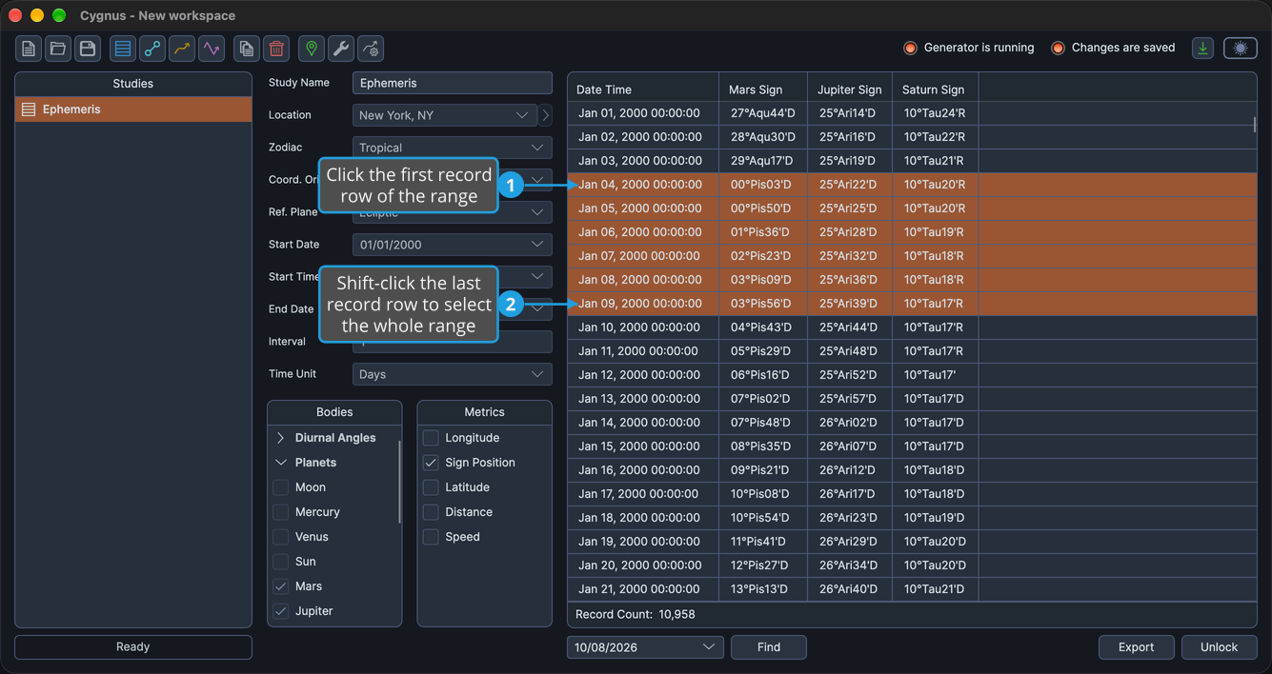Open the Time Unit Days dropdown
1272x674 pixels.
[x=452, y=374]
